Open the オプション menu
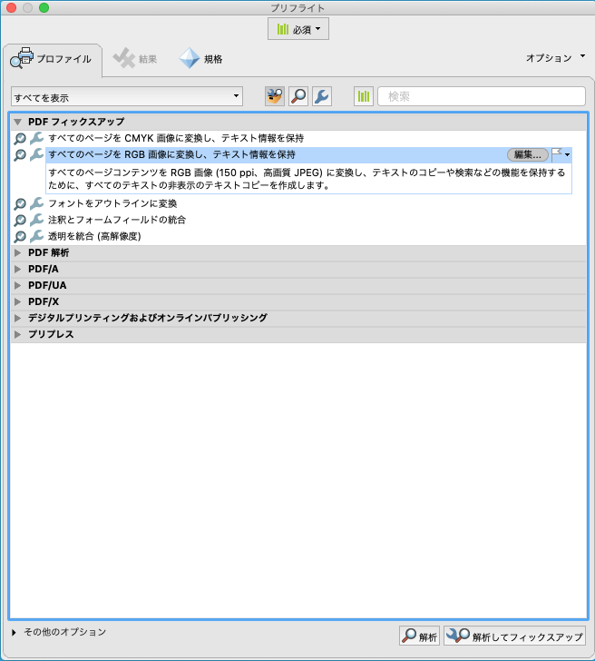 click(555, 58)
